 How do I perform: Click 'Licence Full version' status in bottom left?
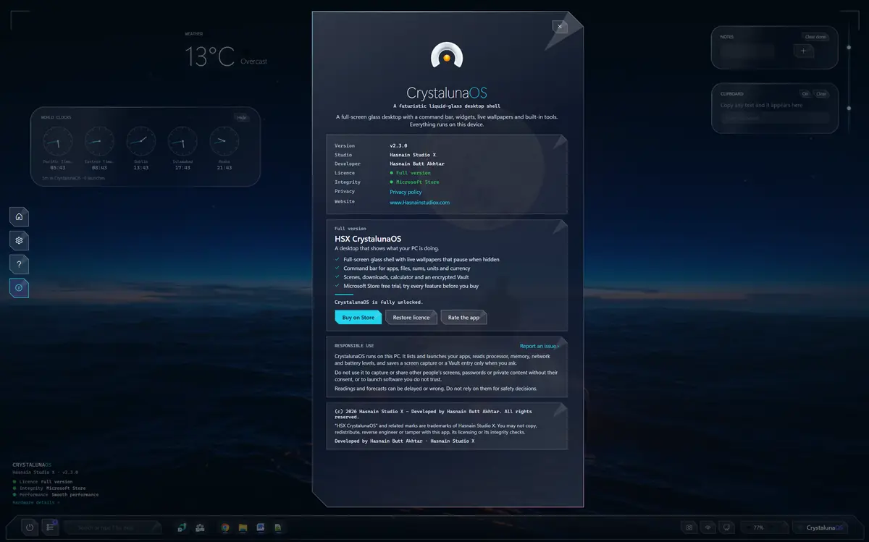click(43, 481)
